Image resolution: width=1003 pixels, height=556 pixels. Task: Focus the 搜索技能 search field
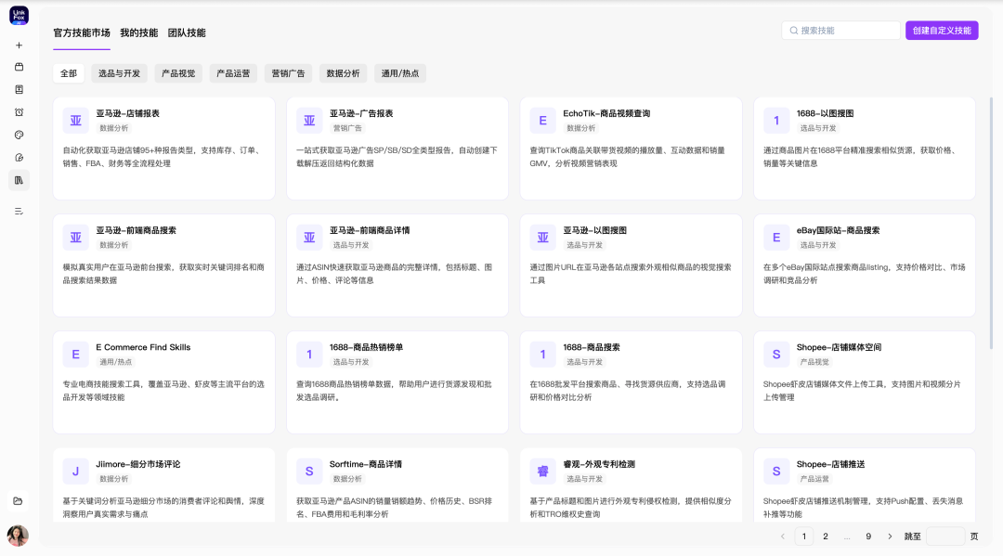coord(840,30)
